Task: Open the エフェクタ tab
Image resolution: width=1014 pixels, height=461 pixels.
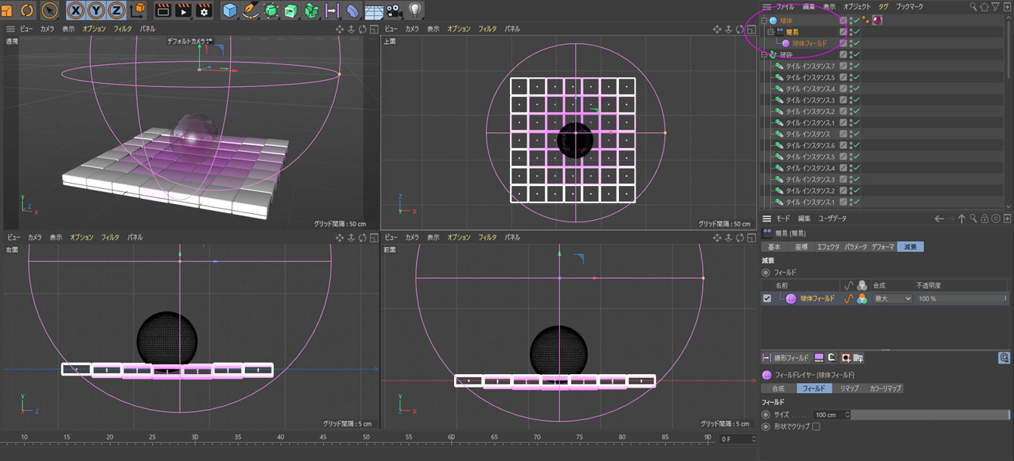Action: [x=828, y=246]
